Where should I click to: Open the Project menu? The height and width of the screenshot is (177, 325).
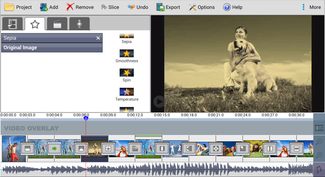click(x=18, y=7)
